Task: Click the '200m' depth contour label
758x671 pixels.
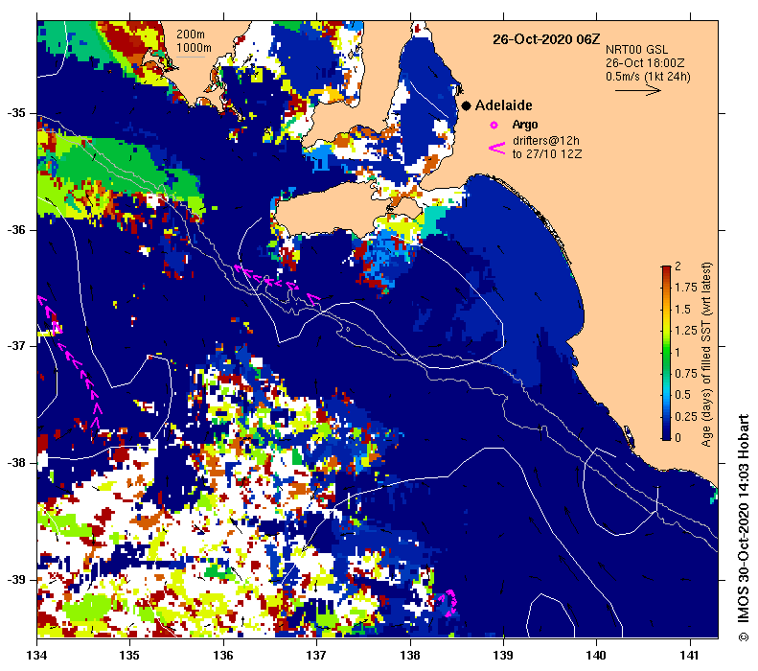Action: pyautogui.click(x=190, y=35)
